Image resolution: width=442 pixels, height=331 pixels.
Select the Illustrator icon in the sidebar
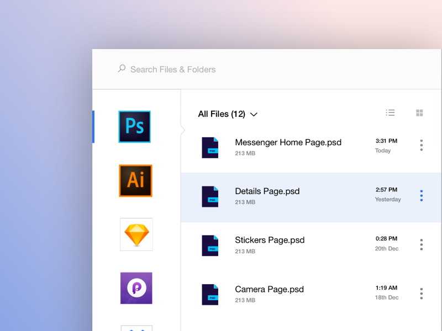point(135,181)
